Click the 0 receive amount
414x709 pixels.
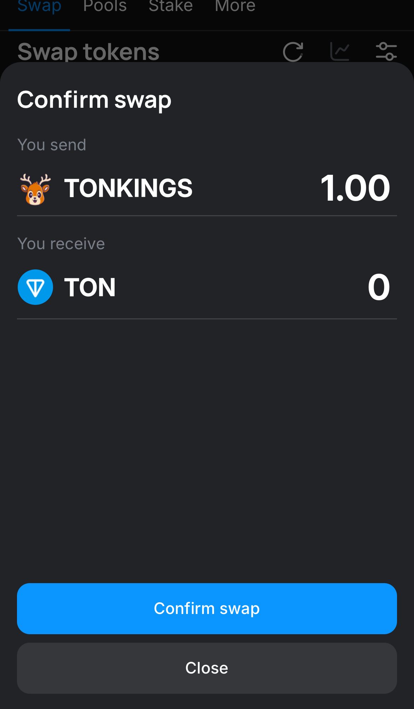coord(379,287)
